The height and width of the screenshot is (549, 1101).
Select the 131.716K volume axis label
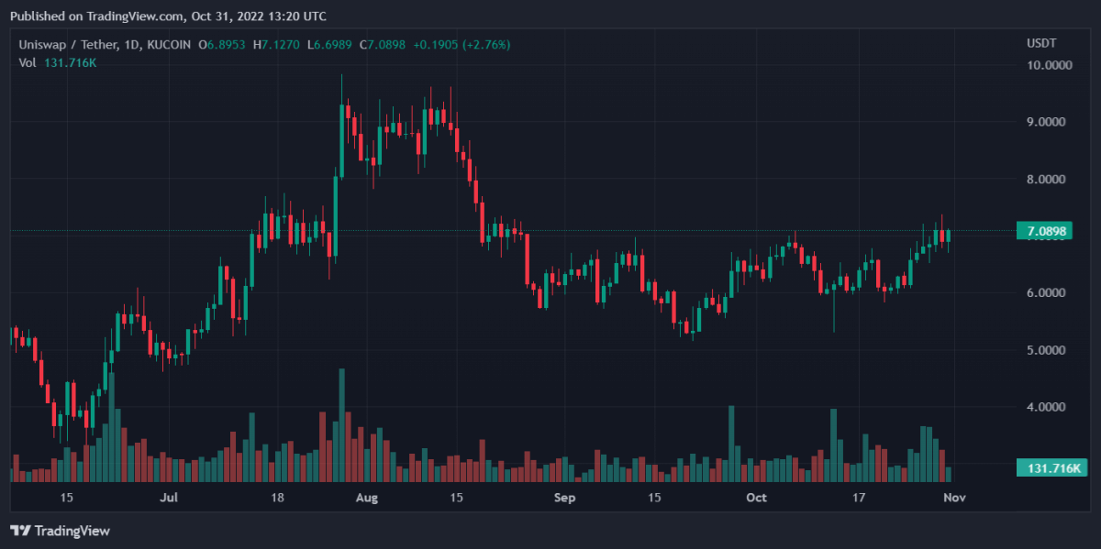[1053, 468]
